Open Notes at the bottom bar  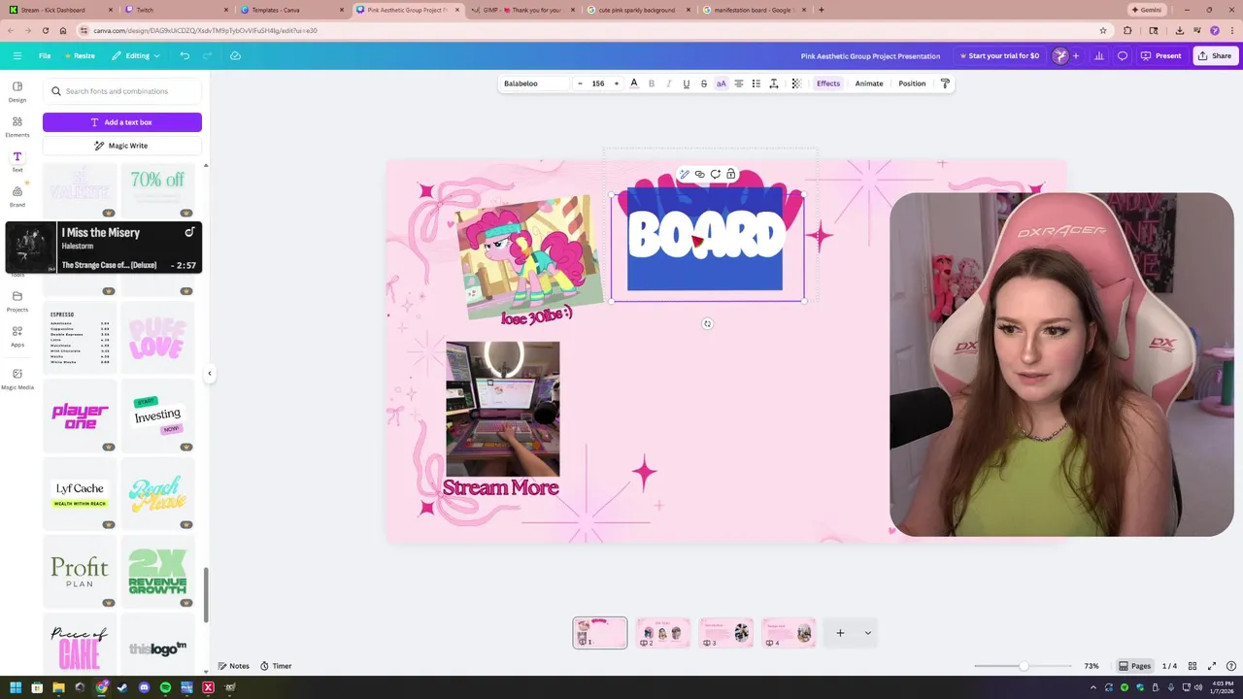tap(234, 666)
